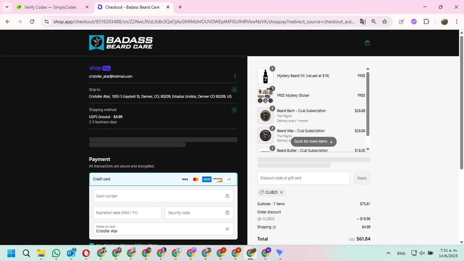
Task: Show the +4 more payment brands
Action: [x=229, y=179]
